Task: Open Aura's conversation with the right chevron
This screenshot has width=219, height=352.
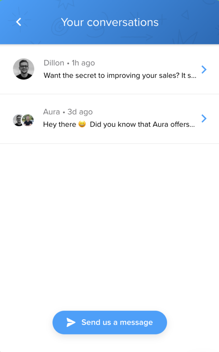Action: [204, 119]
